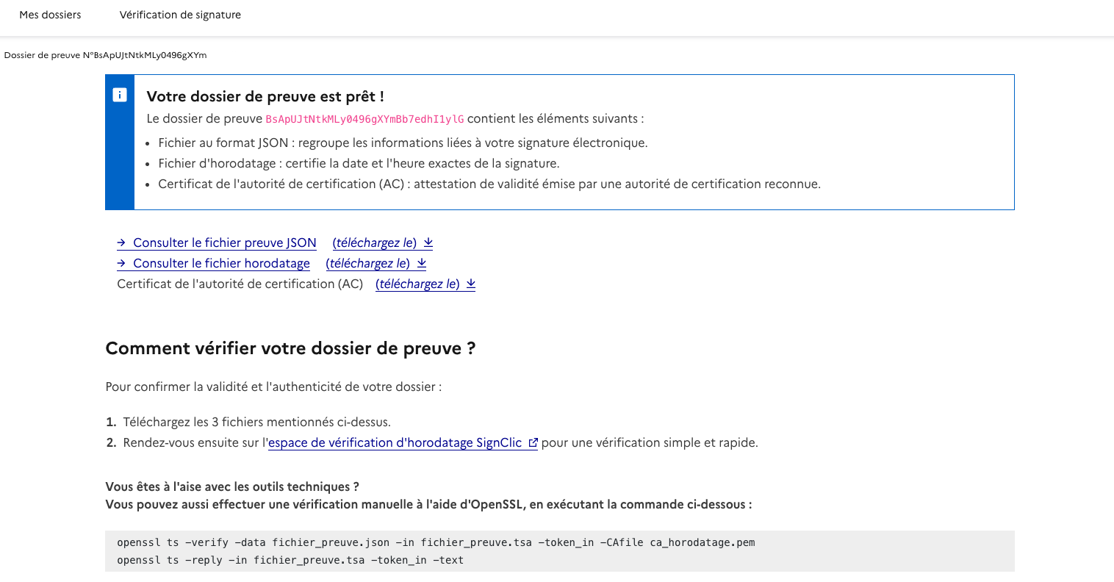The height and width of the screenshot is (582, 1114).
Task: Click the arrow icon before Consulter horodatage
Action: 122,263
